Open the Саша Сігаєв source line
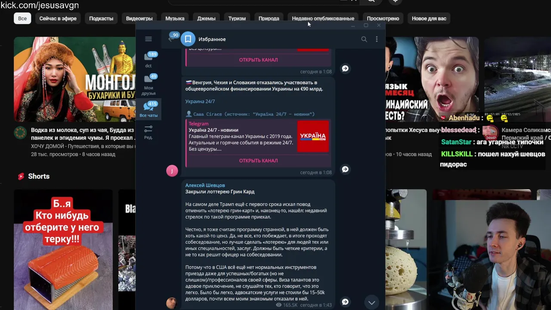551x310 pixels. coord(250,114)
